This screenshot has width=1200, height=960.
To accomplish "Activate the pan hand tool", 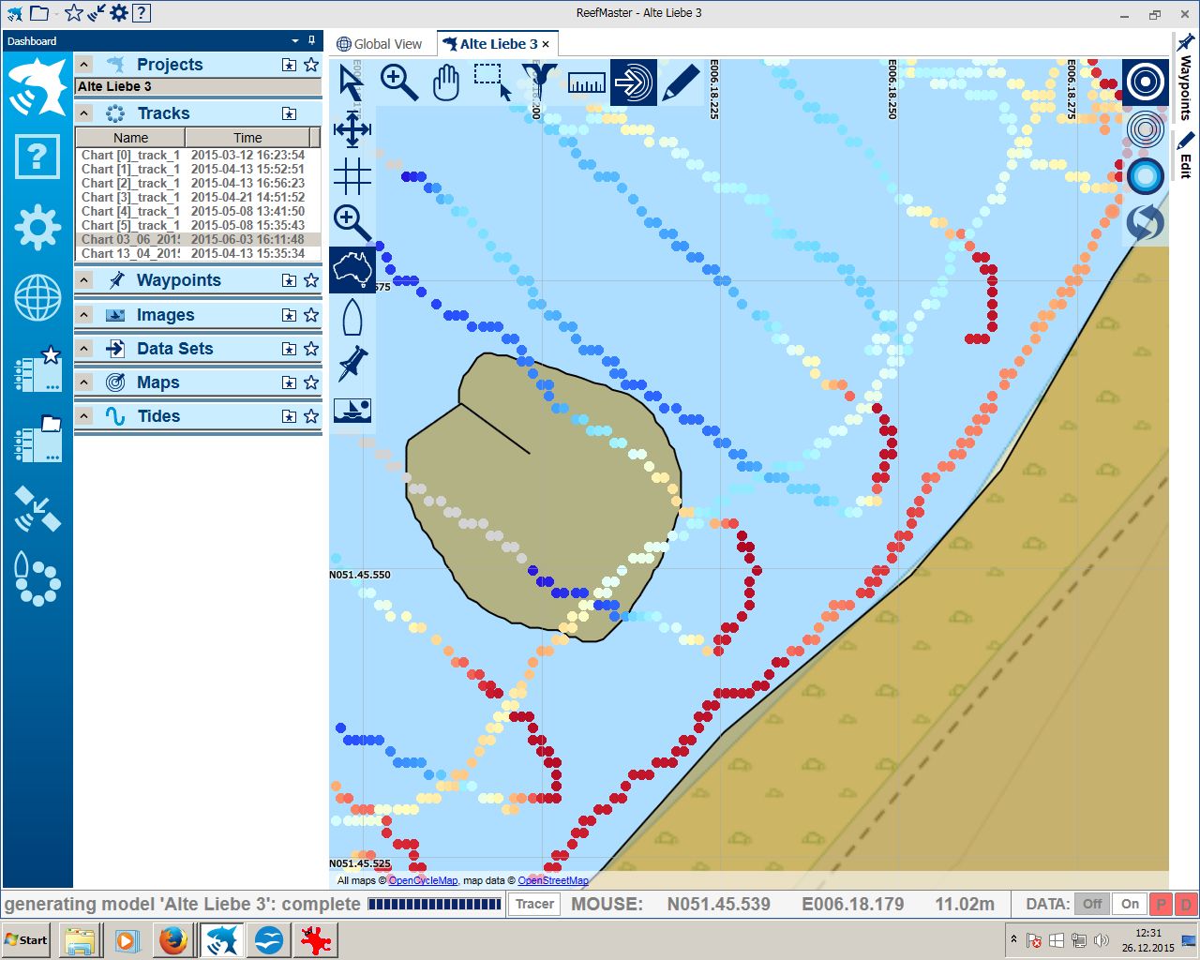I will [x=446, y=82].
